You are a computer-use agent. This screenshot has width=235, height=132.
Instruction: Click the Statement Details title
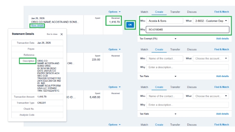[23, 34]
